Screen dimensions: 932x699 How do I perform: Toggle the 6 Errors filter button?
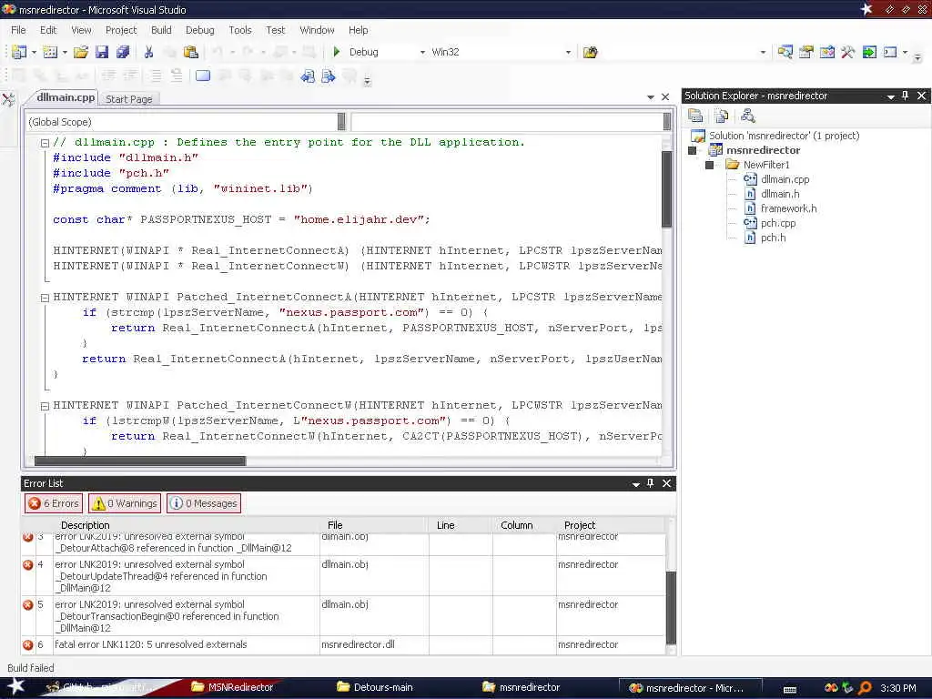click(54, 503)
